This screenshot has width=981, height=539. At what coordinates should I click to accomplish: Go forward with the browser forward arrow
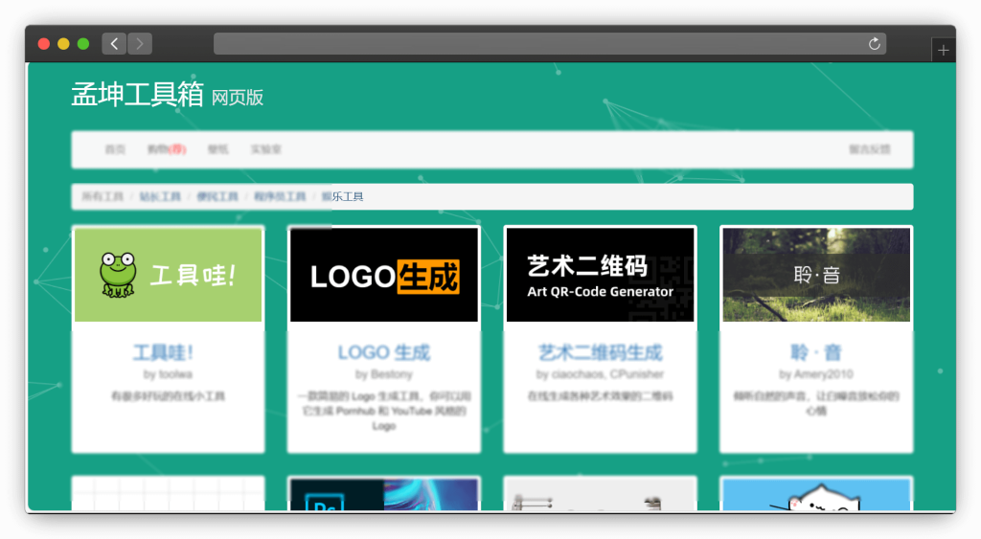tap(140, 44)
